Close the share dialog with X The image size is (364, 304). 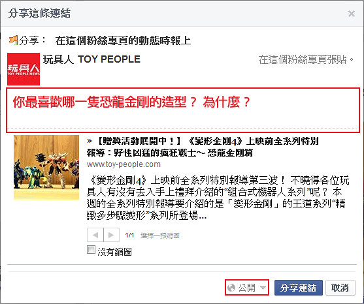point(352,14)
